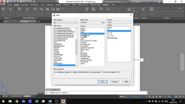Open the Windows notification center icon
Viewport: 185px width, 104px height.
coord(180,101)
